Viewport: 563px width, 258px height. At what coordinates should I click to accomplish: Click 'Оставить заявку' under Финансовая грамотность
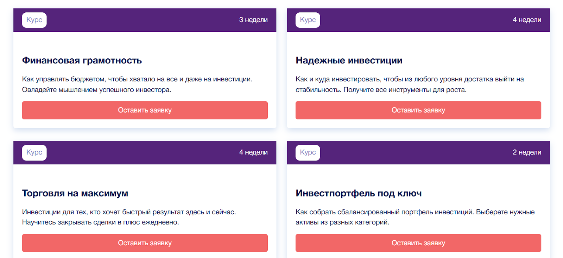click(145, 110)
